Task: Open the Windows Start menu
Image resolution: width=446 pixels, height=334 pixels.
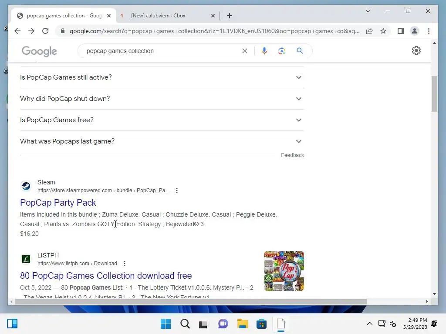Action: [166, 324]
